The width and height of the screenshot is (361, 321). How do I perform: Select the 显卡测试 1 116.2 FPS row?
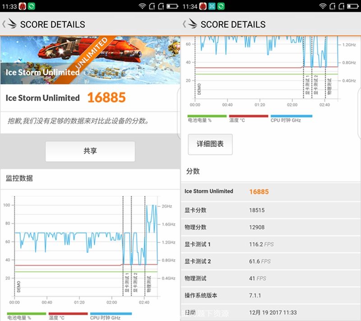point(271,244)
